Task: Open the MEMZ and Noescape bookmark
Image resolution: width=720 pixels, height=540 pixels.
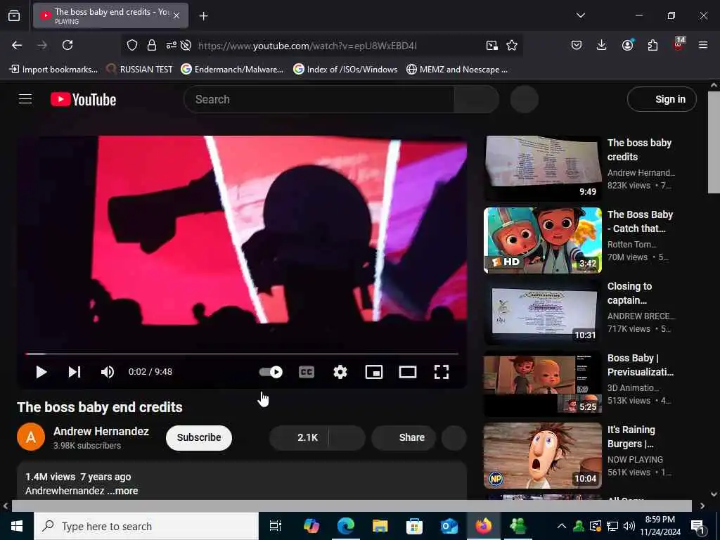Action: point(457,70)
